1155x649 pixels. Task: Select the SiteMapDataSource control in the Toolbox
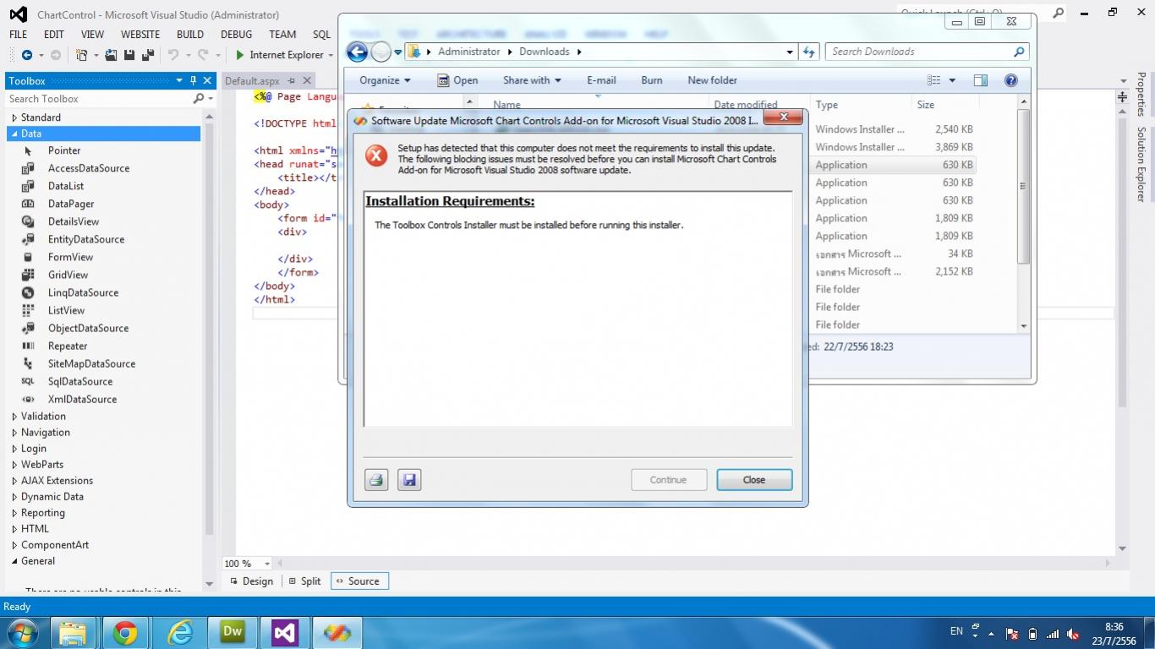pos(91,363)
